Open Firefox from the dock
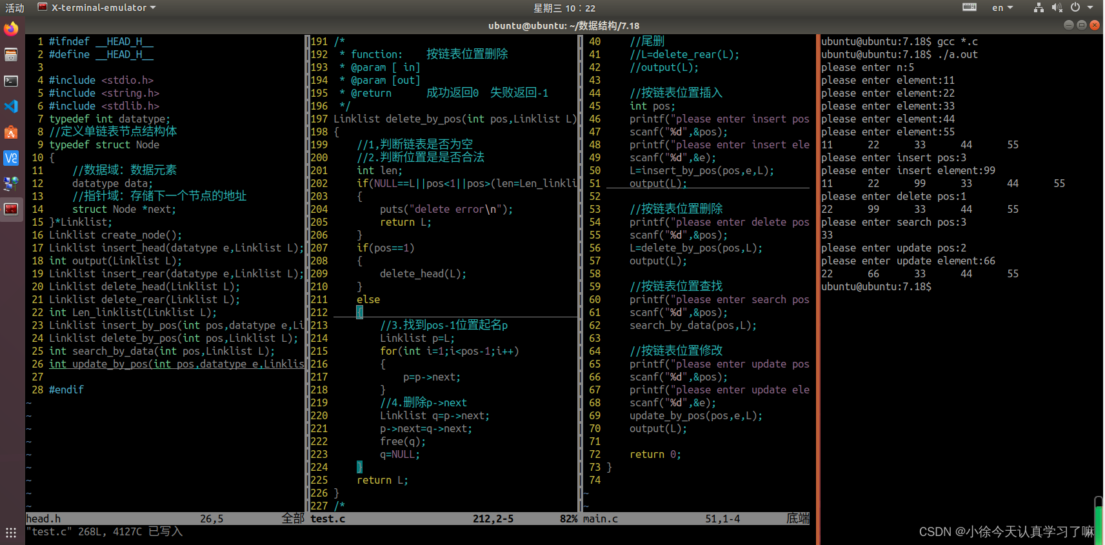 [11, 29]
